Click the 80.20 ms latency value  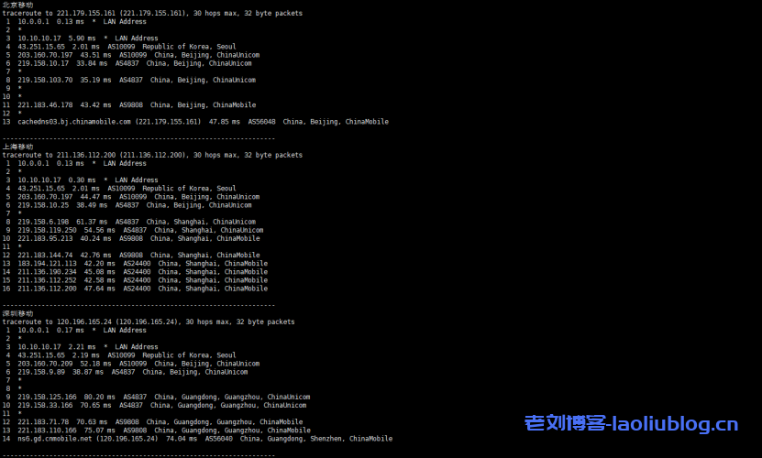100,397
